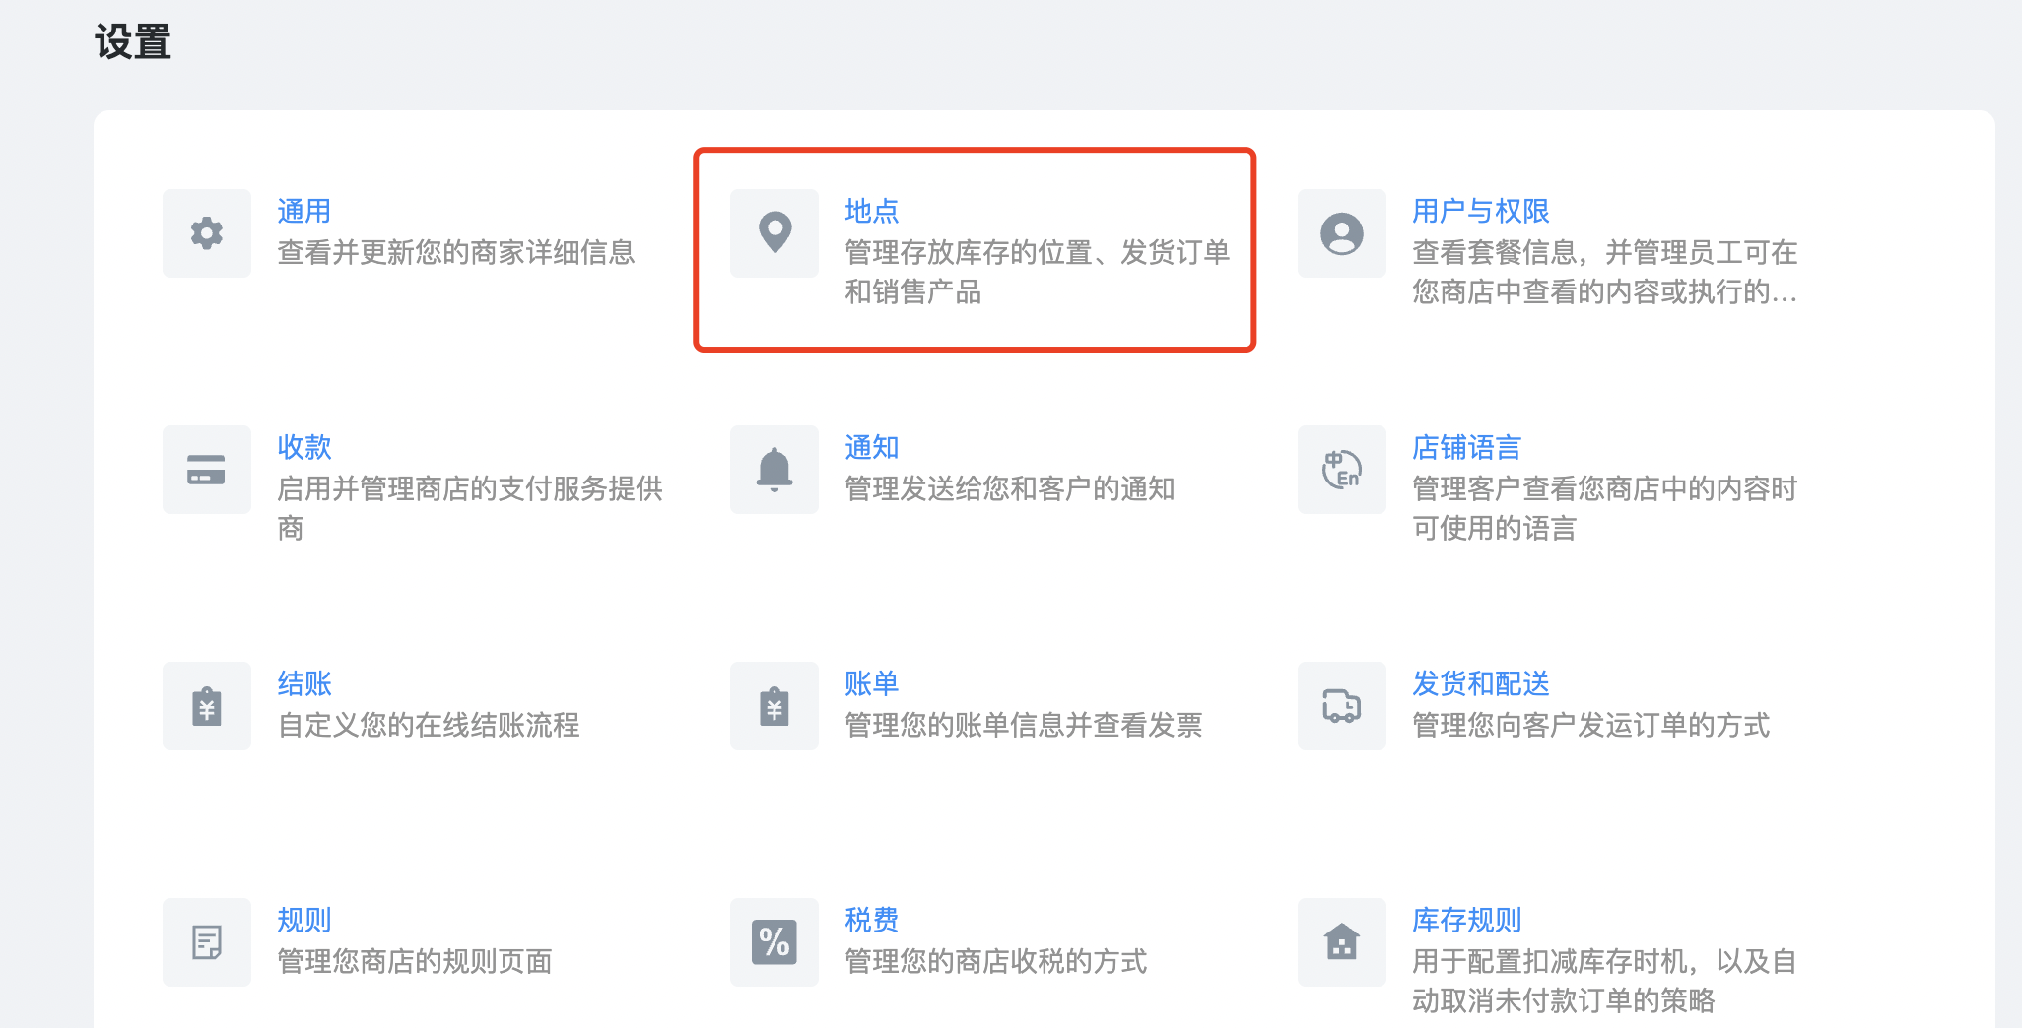Open 店铺语言 language settings
This screenshot has width=2022, height=1028.
[x=1466, y=447]
